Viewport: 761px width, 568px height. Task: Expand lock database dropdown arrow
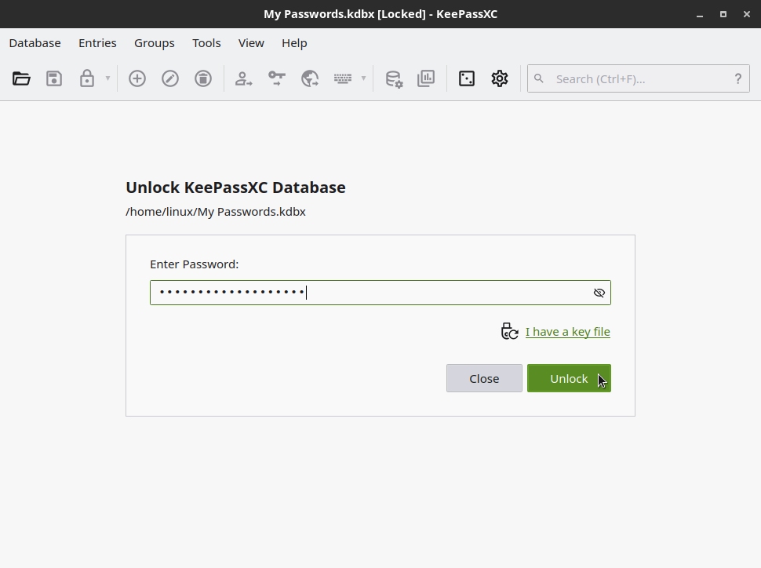click(x=107, y=78)
